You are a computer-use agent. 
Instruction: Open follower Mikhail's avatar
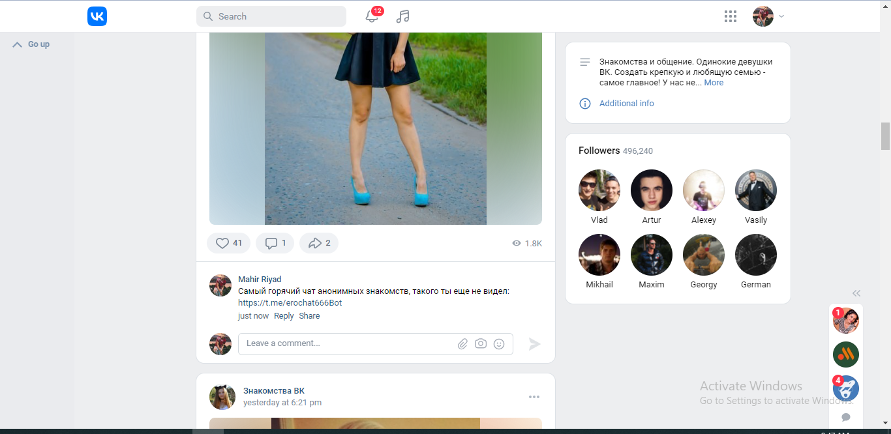point(599,255)
